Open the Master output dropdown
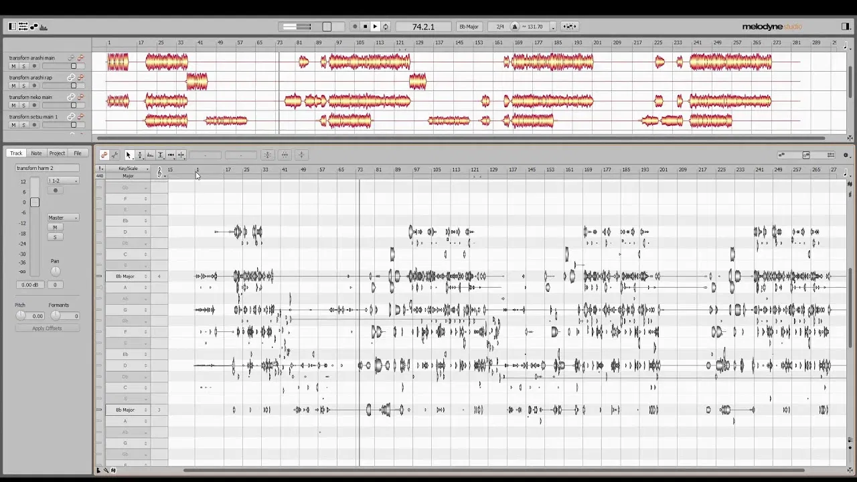The width and height of the screenshot is (857, 482). [x=63, y=218]
